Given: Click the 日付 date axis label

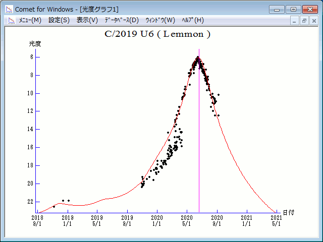Looking at the screenshot, I should [x=288, y=213].
